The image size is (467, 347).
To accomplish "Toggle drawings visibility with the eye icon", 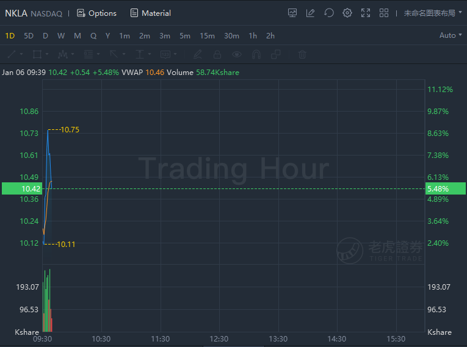I will [x=237, y=54].
